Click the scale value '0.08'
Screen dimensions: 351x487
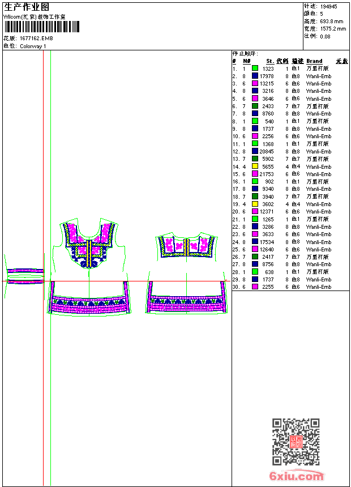(325, 36)
